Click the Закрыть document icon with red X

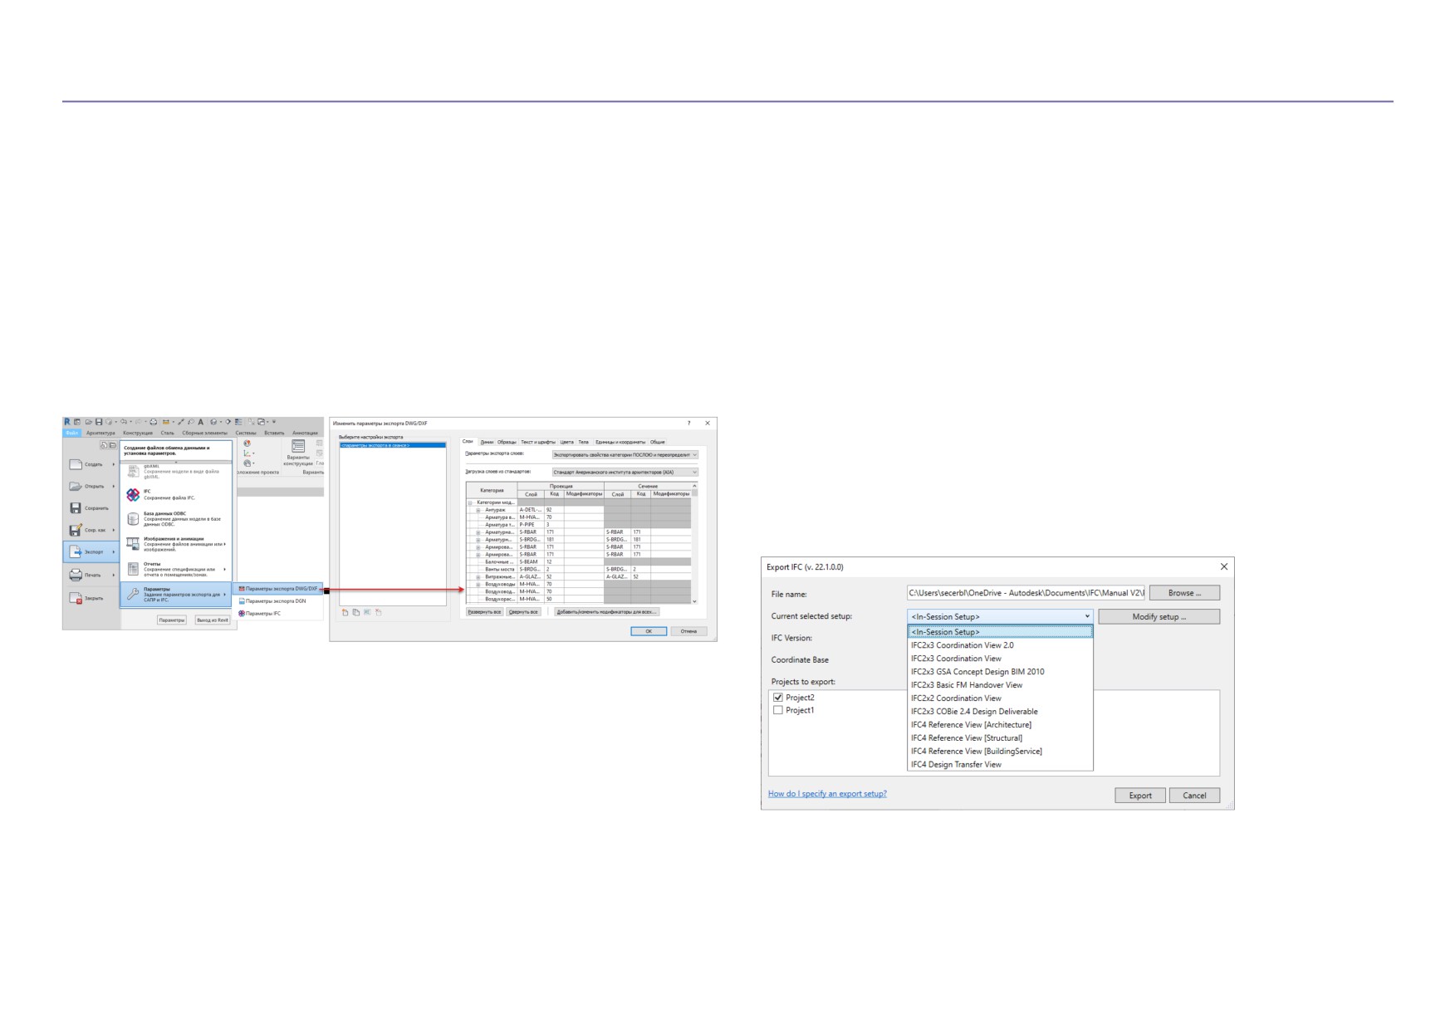[x=76, y=598]
